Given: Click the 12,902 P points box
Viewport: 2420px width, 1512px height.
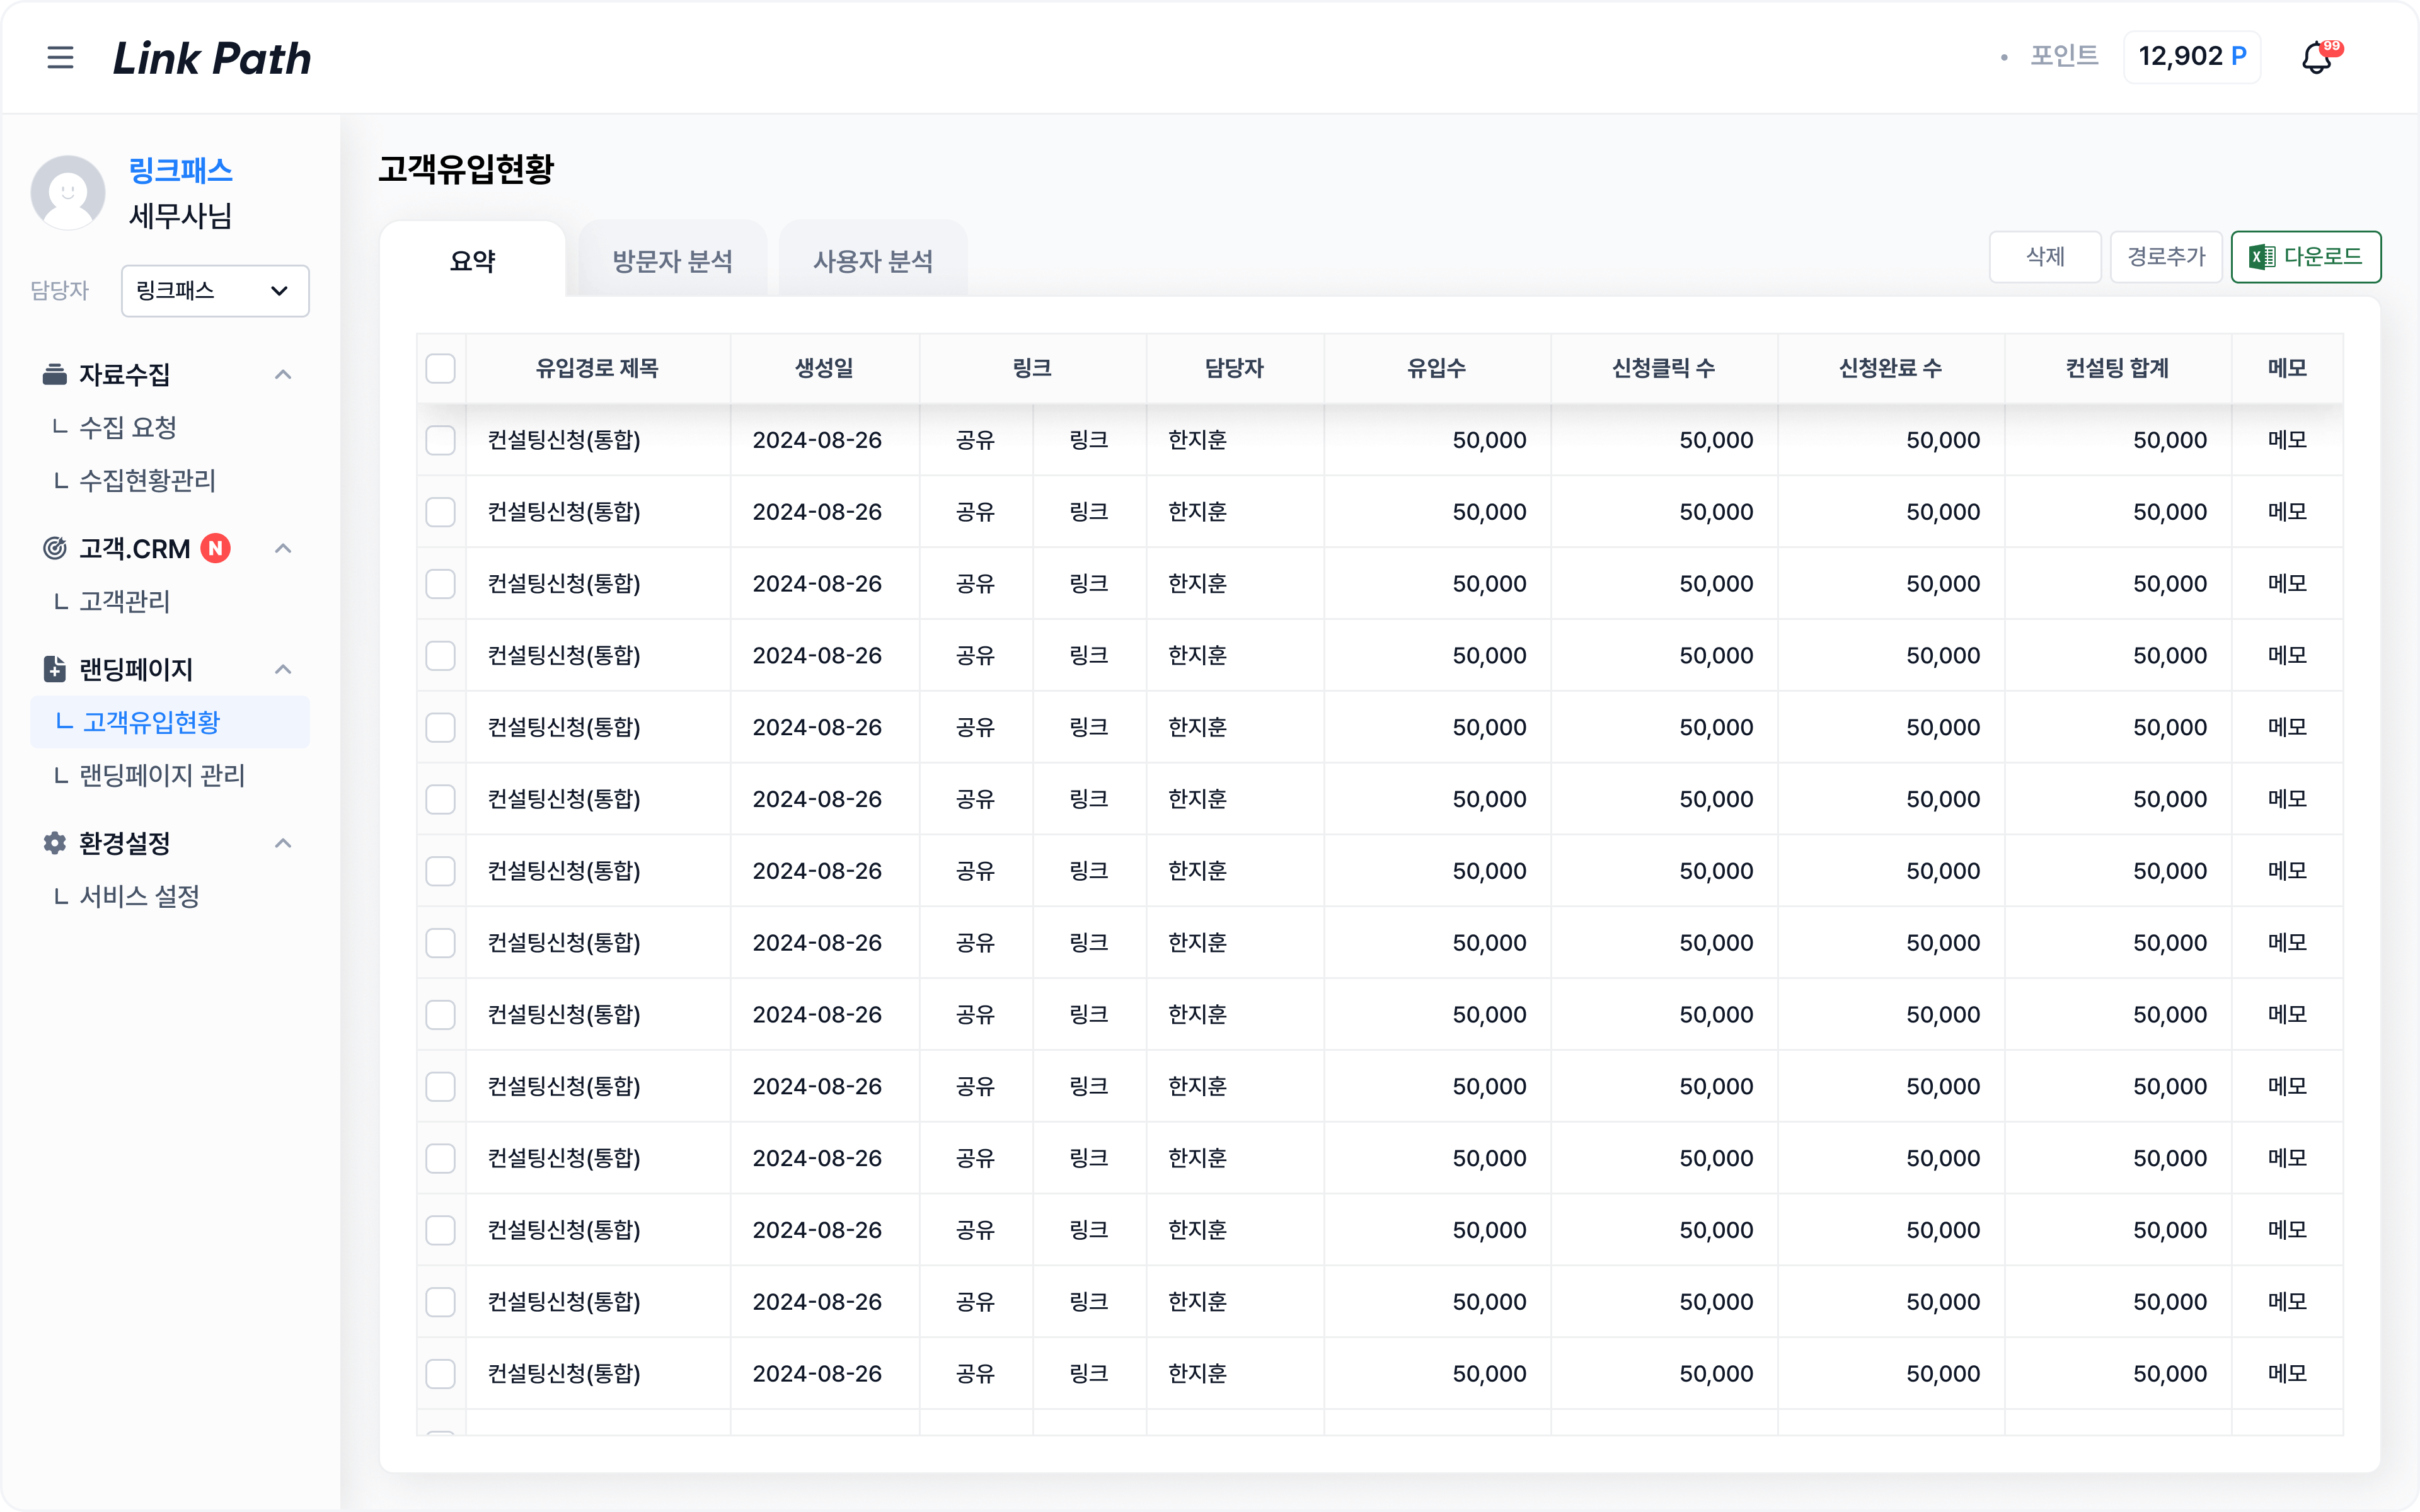Looking at the screenshot, I should click(x=2192, y=57).
